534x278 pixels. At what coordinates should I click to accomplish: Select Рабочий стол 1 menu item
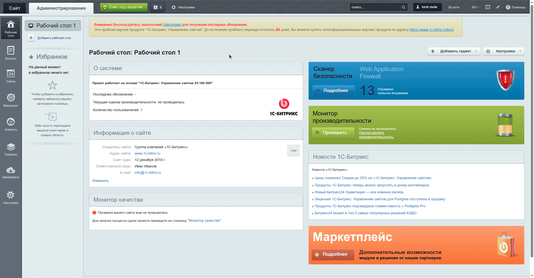coord(53,26)
